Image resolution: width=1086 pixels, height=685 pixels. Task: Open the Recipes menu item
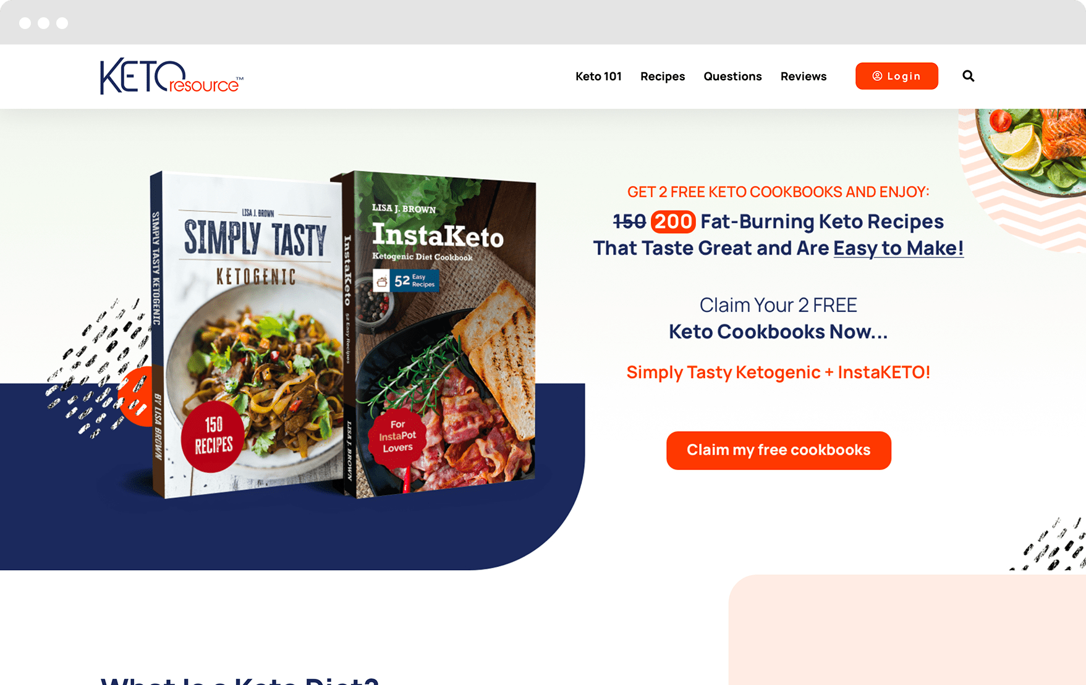coord(663,76)
